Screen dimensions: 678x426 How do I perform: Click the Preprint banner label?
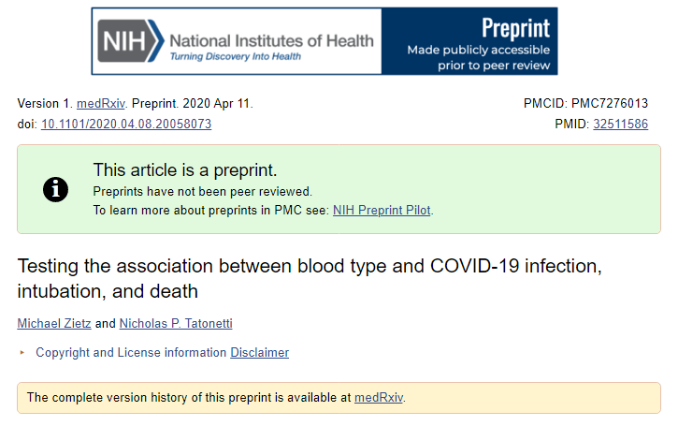(x=515, y=27)
